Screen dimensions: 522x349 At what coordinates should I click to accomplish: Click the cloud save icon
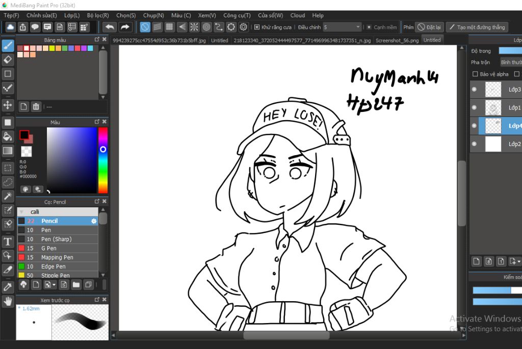(x=10, y=27)
